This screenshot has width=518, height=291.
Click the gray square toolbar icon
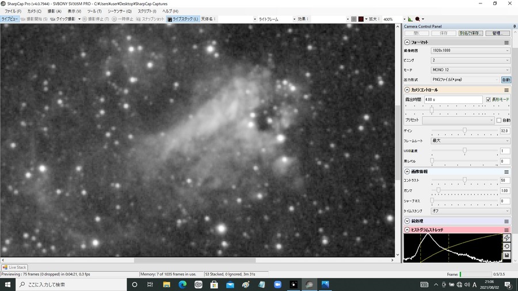click(x=354, y=19)
